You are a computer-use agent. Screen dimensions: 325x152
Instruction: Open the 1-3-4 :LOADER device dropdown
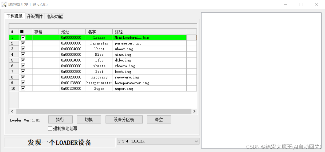coord(158,141)
